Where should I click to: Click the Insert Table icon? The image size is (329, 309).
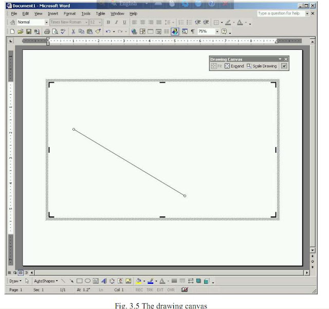pos(151,31)
